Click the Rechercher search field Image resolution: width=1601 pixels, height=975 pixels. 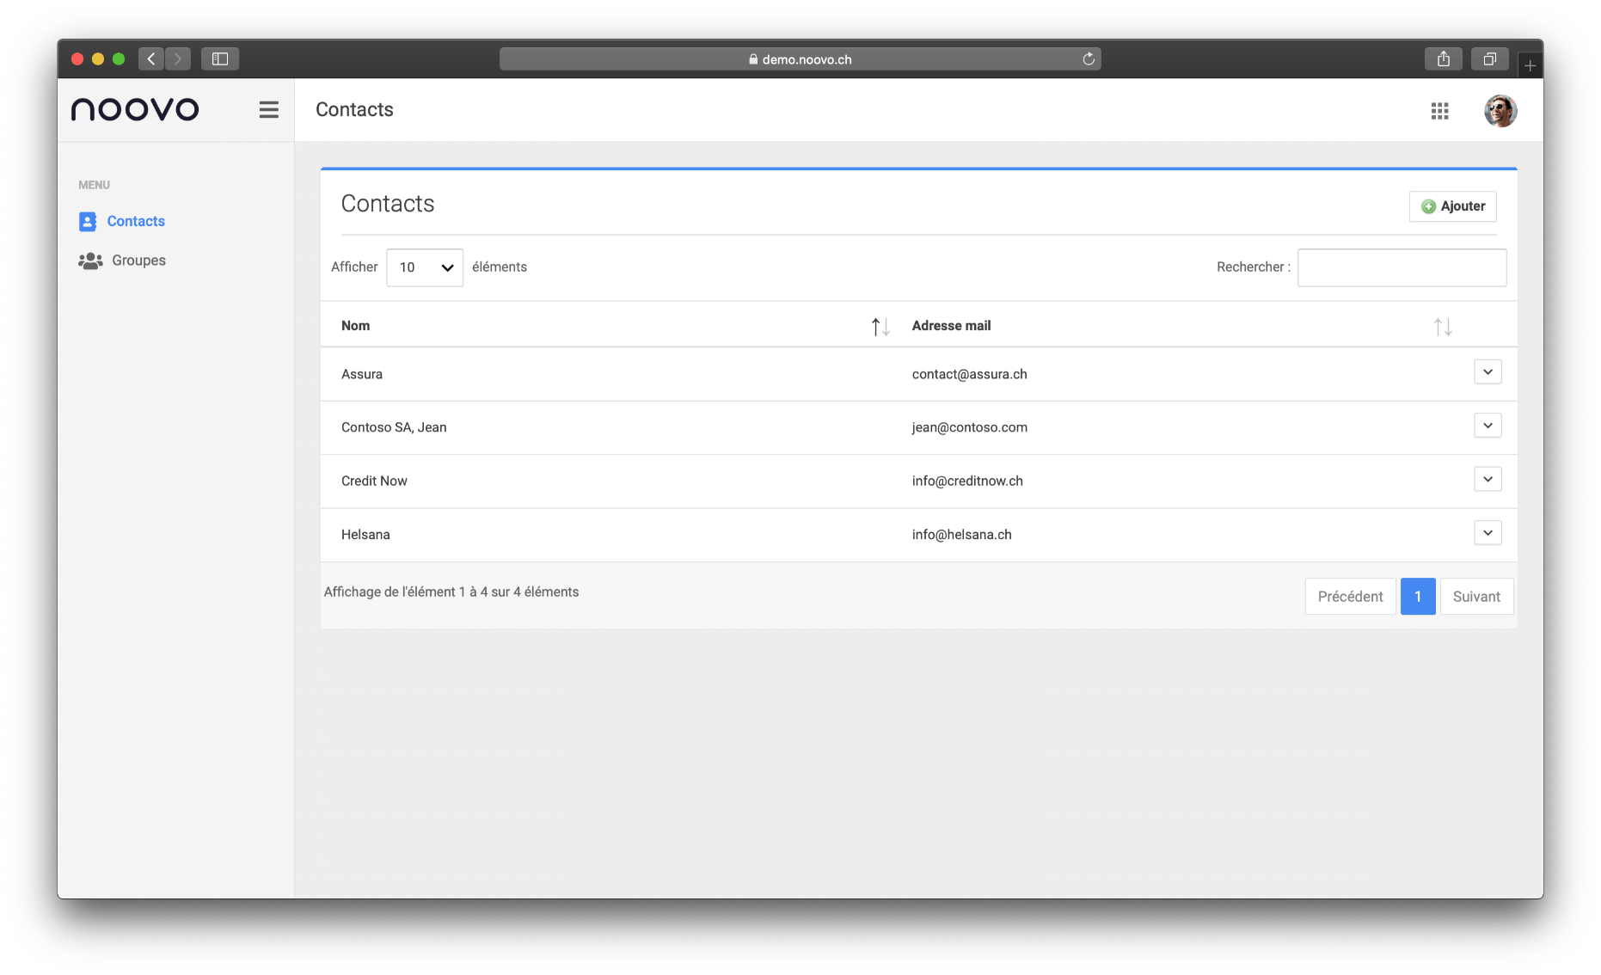tap(1402, 267)
